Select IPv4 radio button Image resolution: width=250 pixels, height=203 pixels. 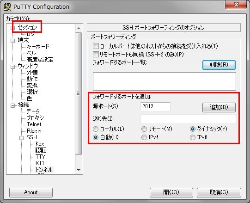click(144, 137)
